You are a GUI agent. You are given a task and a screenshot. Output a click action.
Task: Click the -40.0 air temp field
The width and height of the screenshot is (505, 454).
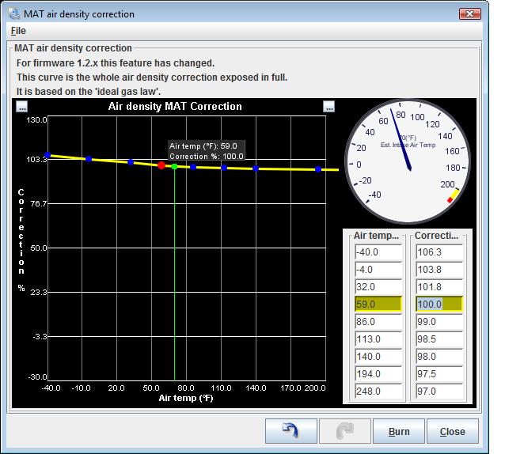point(376,252)
